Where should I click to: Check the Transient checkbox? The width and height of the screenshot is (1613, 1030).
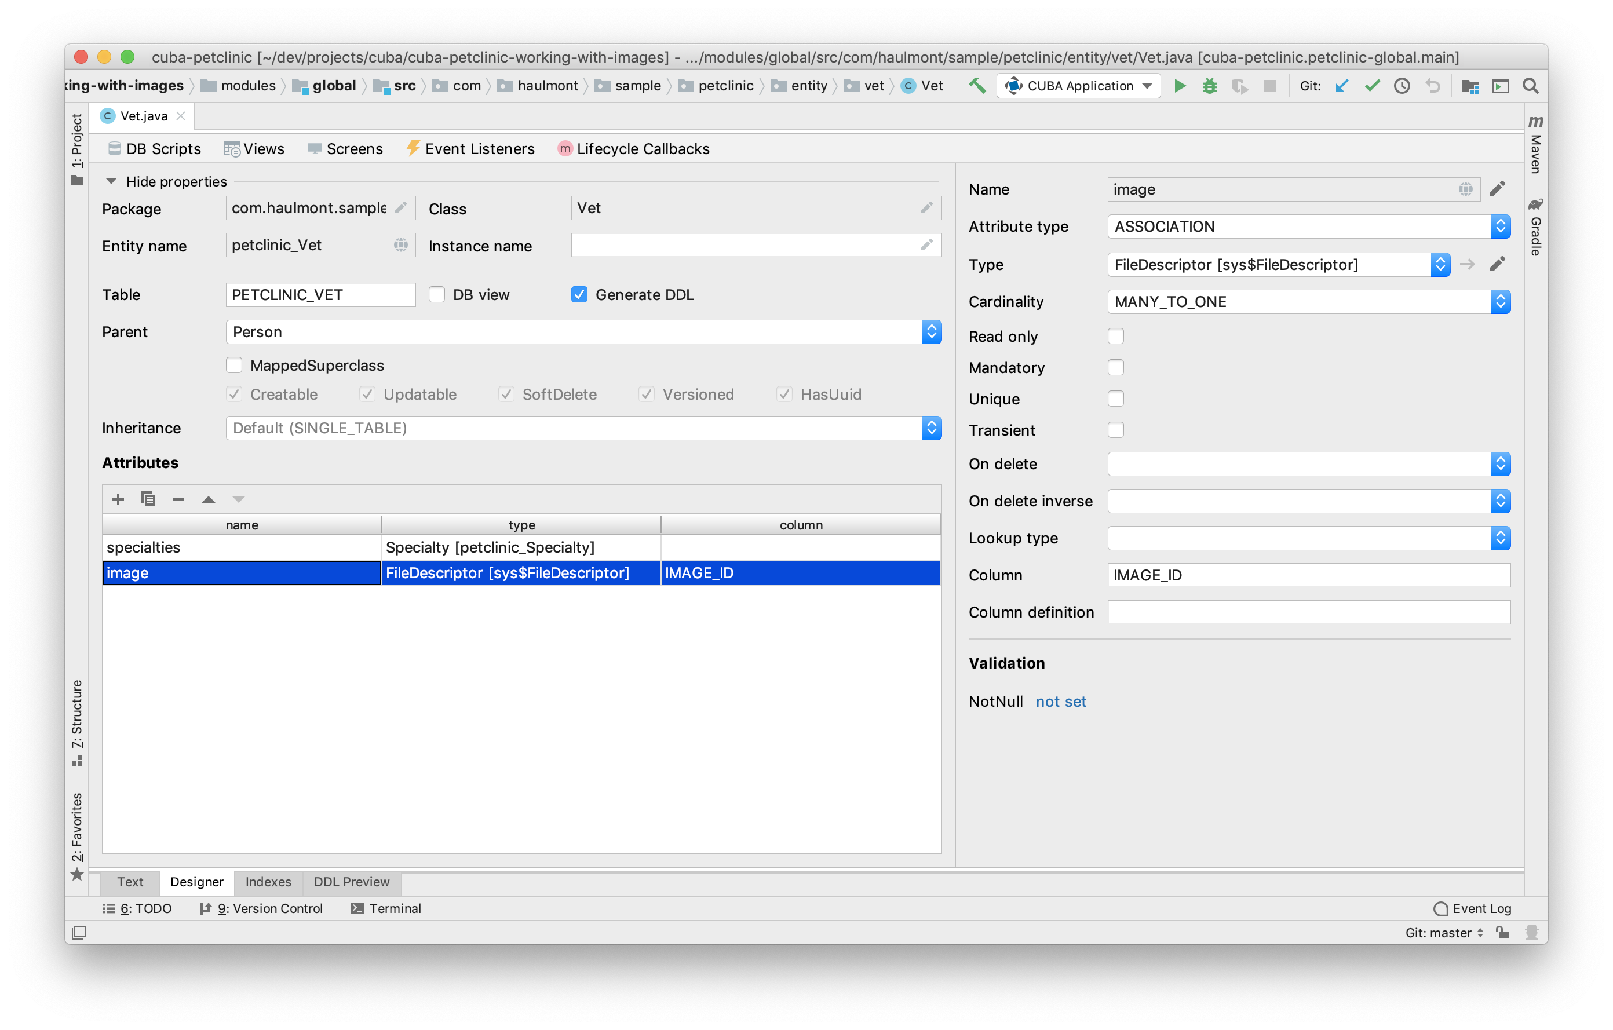tap(1115, 430)
